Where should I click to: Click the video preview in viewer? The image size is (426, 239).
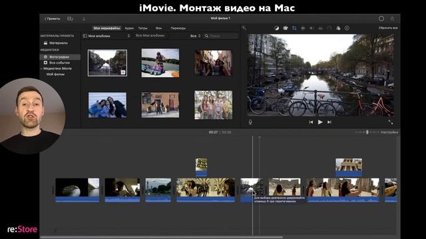point(321,75)
